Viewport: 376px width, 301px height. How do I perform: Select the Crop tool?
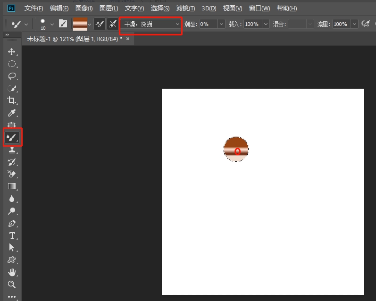click(x=12, y=100)
